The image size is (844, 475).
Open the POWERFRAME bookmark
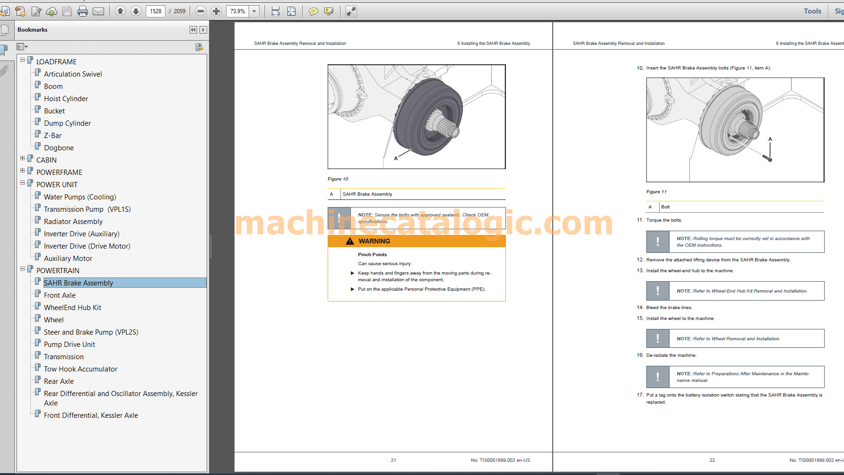59,173
